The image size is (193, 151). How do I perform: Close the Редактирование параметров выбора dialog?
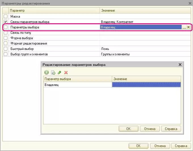180,65
